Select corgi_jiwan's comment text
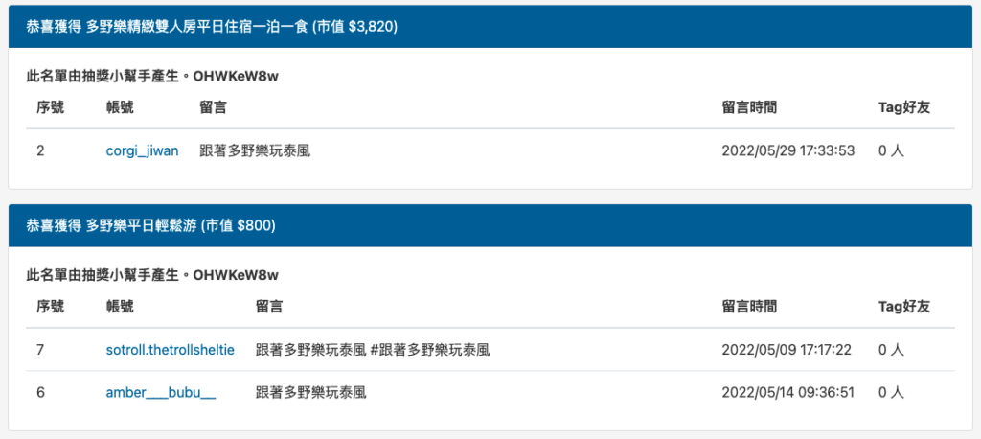 coord(255,150)
